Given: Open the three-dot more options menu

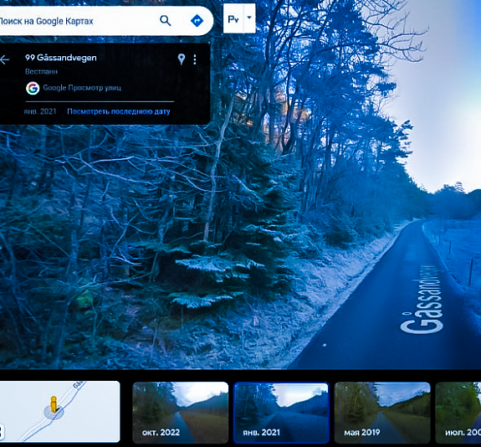Looking at the screenshot, I should 195,59.
